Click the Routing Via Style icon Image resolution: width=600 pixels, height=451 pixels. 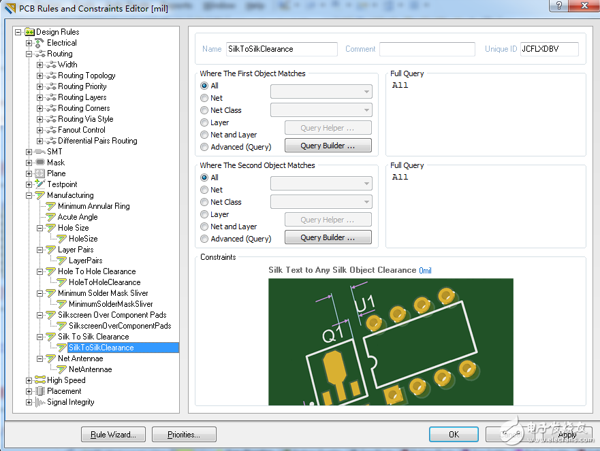click(x=51, y=119)
